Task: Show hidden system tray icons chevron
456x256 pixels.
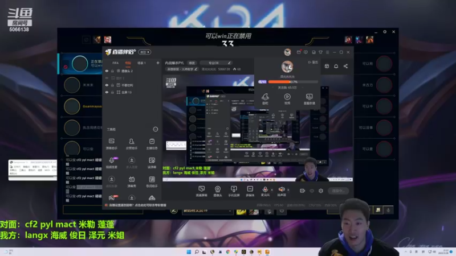Action: coord(406,251)
